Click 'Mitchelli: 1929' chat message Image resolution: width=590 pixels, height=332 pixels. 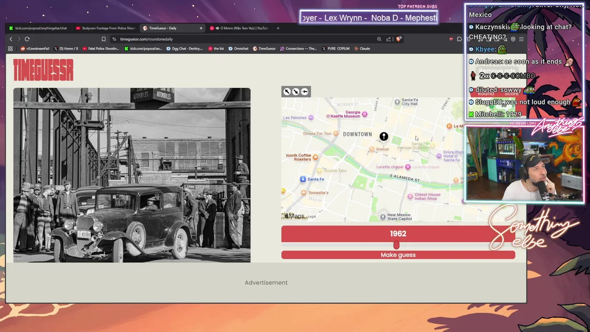495,114
